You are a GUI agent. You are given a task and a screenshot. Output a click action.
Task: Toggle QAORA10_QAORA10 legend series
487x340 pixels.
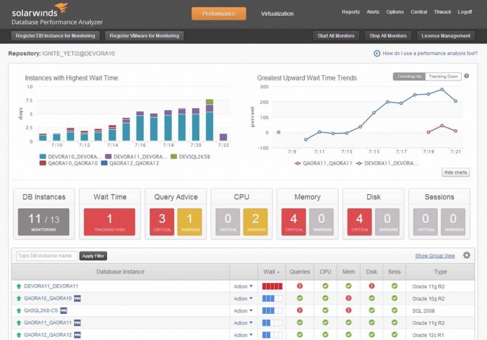[68, 163]
